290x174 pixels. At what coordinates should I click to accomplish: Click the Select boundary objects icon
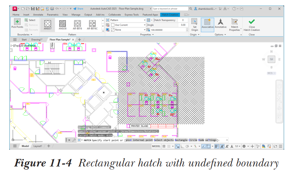click(26, 20)
